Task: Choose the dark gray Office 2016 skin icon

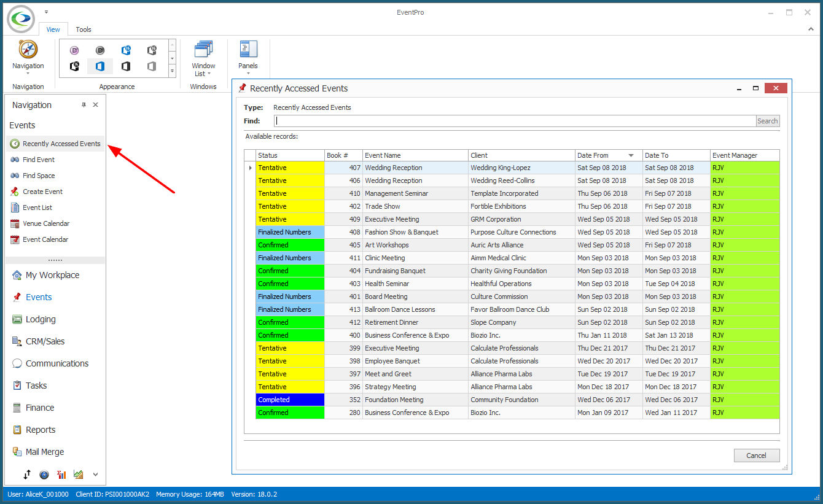Action: [152, 50]
